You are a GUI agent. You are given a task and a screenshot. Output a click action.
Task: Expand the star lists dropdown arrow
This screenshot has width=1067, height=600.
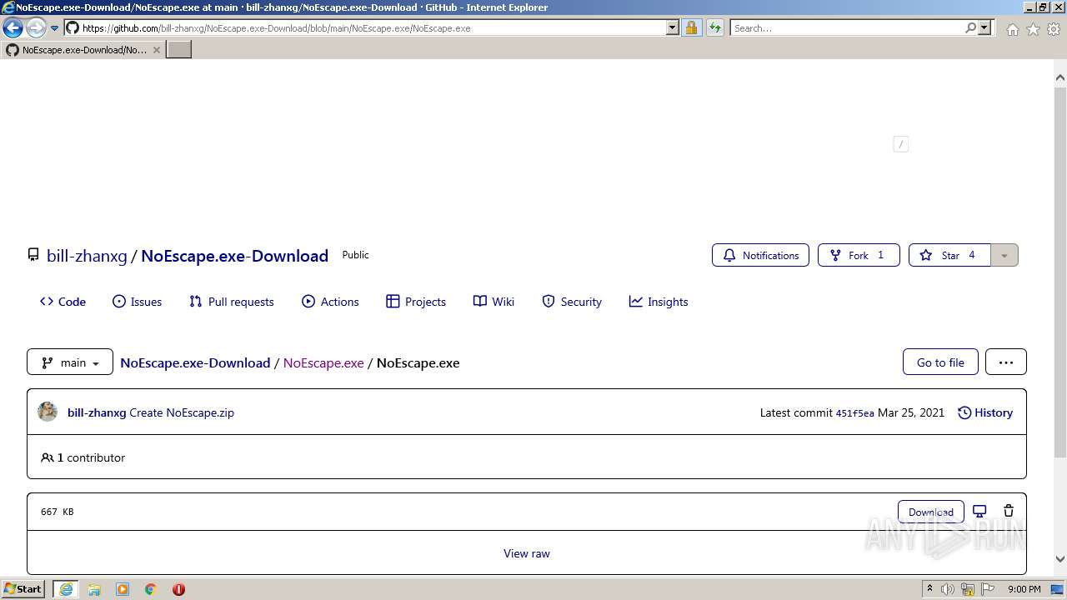[x=1004, y=255]
